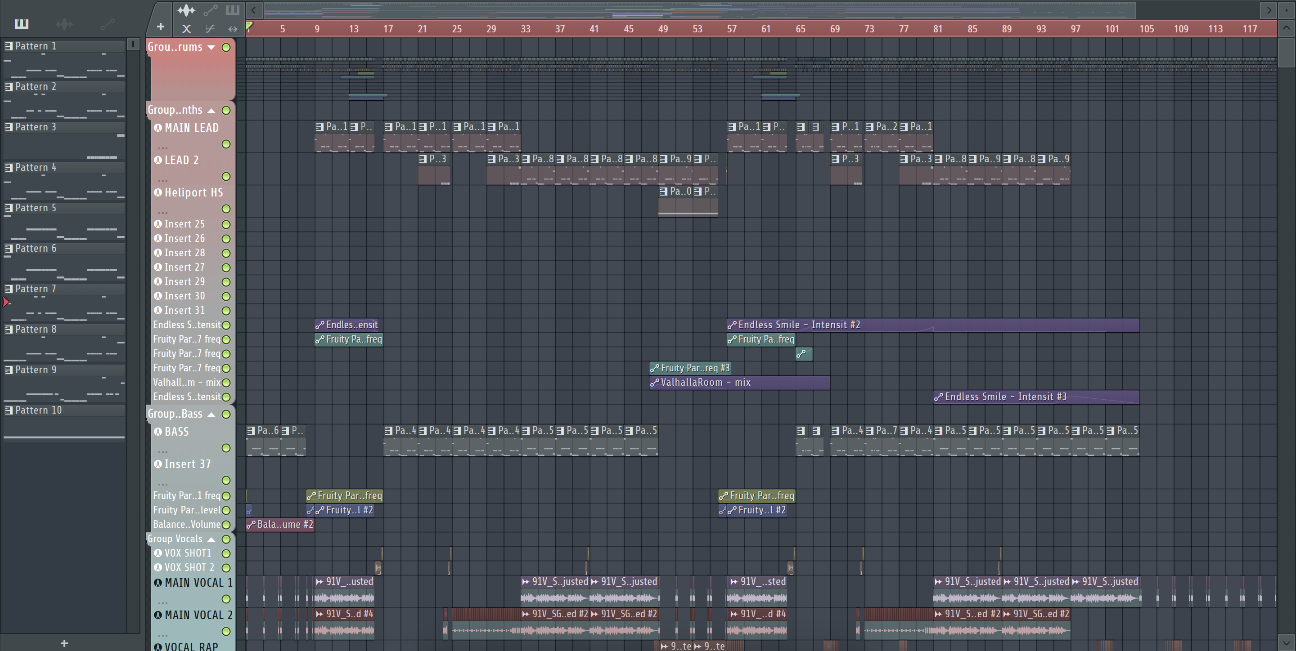Select pattern clip focus piano icon
Image resolution: width=1296 pixels, height=651 pixels.
click(232, 10)
